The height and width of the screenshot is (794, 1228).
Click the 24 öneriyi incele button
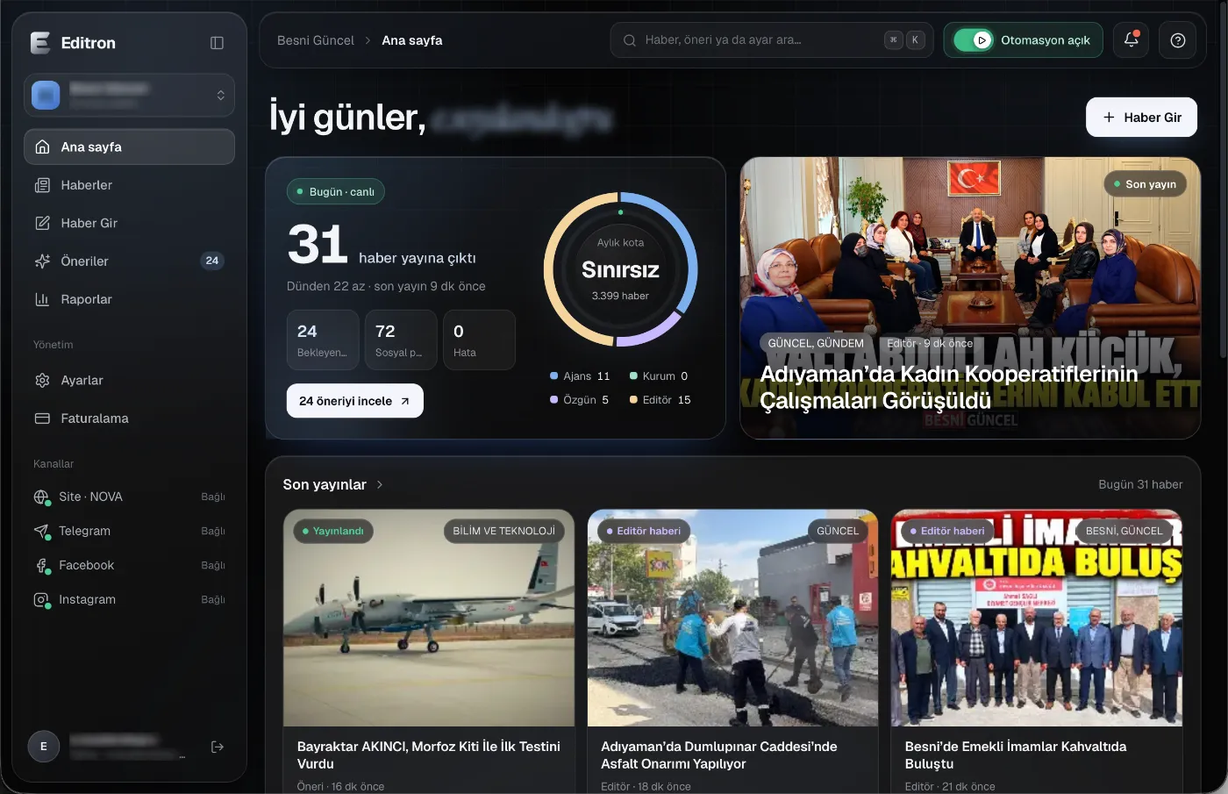tap(354, 401)
